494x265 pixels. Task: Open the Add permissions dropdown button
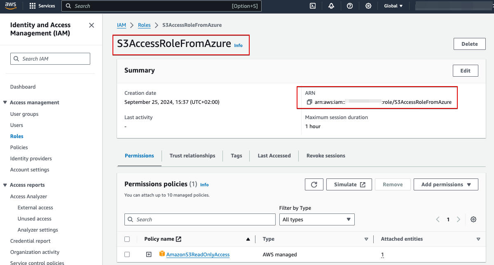pyautogui.click(x=445, y=184)
